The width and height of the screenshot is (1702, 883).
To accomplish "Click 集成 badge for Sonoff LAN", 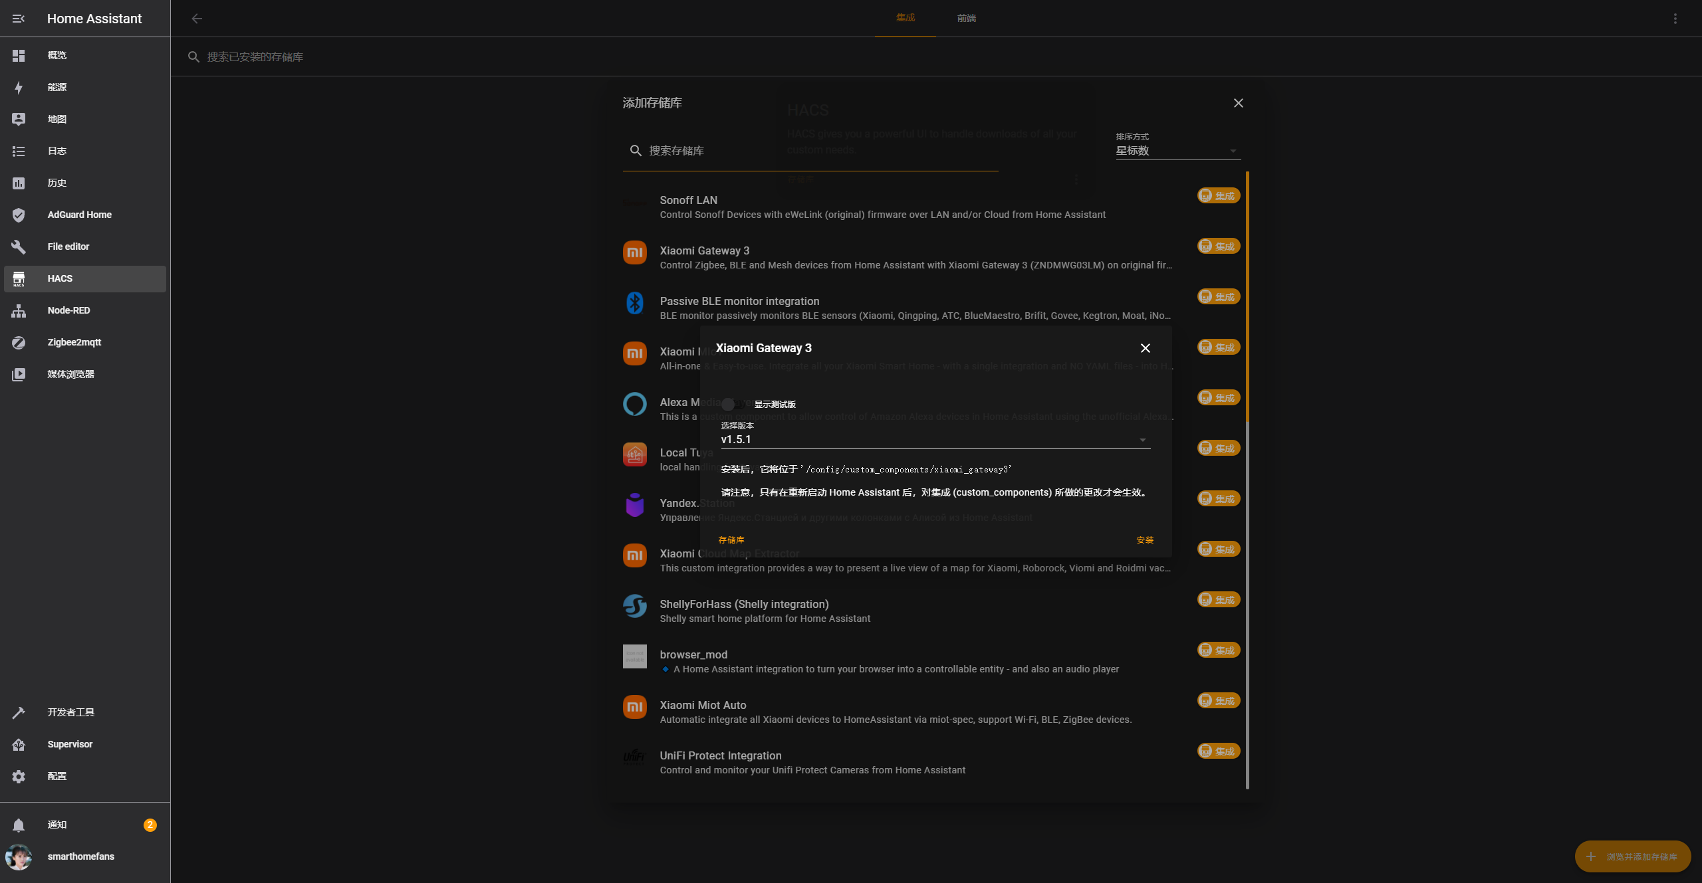I will [x=1219, y=195].
